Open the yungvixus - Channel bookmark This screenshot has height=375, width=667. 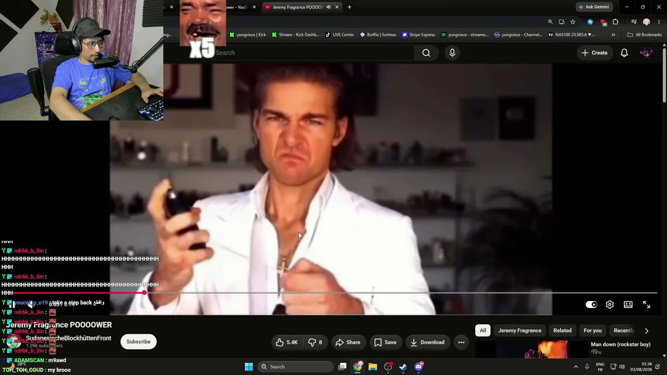click(518, 35)
